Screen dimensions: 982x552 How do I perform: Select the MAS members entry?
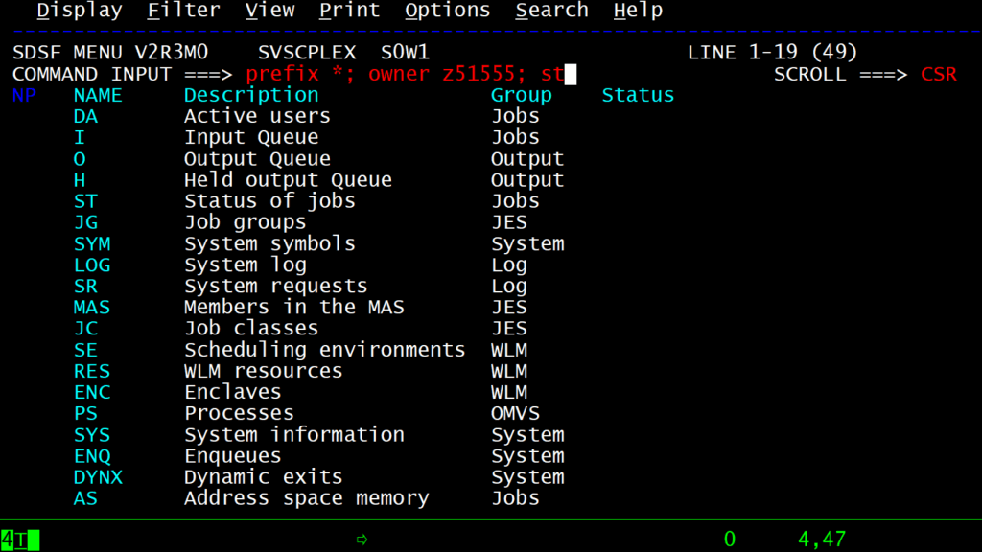pos(92,308)
